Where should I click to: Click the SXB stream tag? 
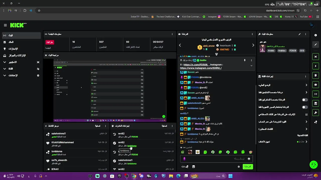point(302,50)
